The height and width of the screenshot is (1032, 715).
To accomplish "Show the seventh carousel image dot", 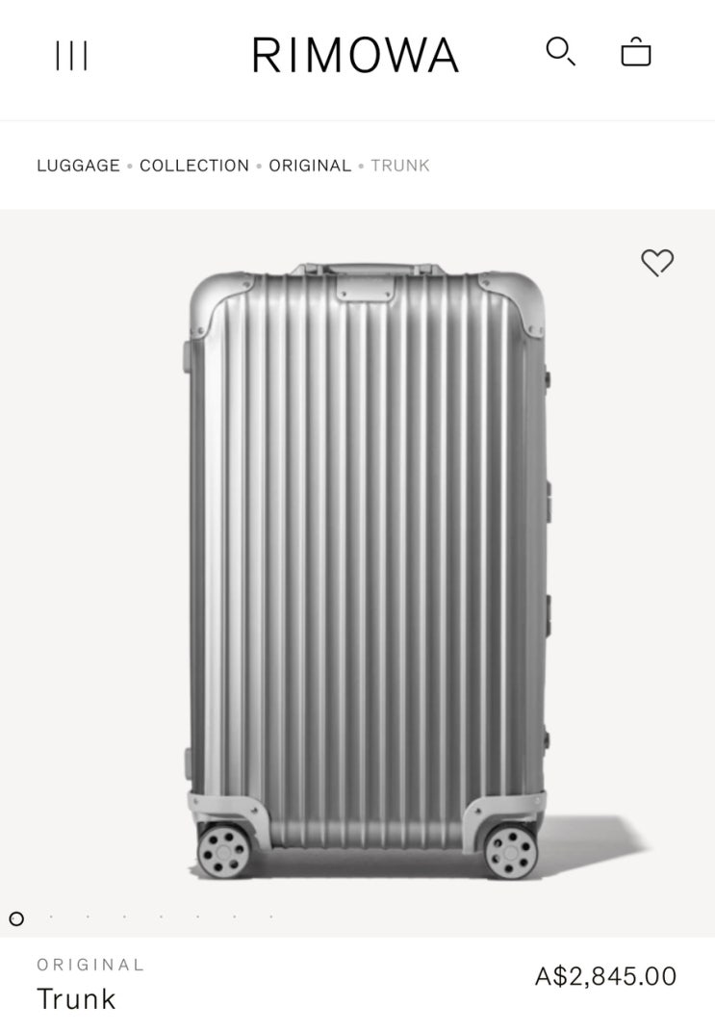I will [234, 916].
